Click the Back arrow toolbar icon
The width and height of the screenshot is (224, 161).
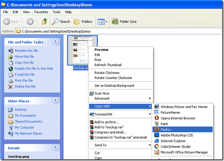tap(7, 22)
